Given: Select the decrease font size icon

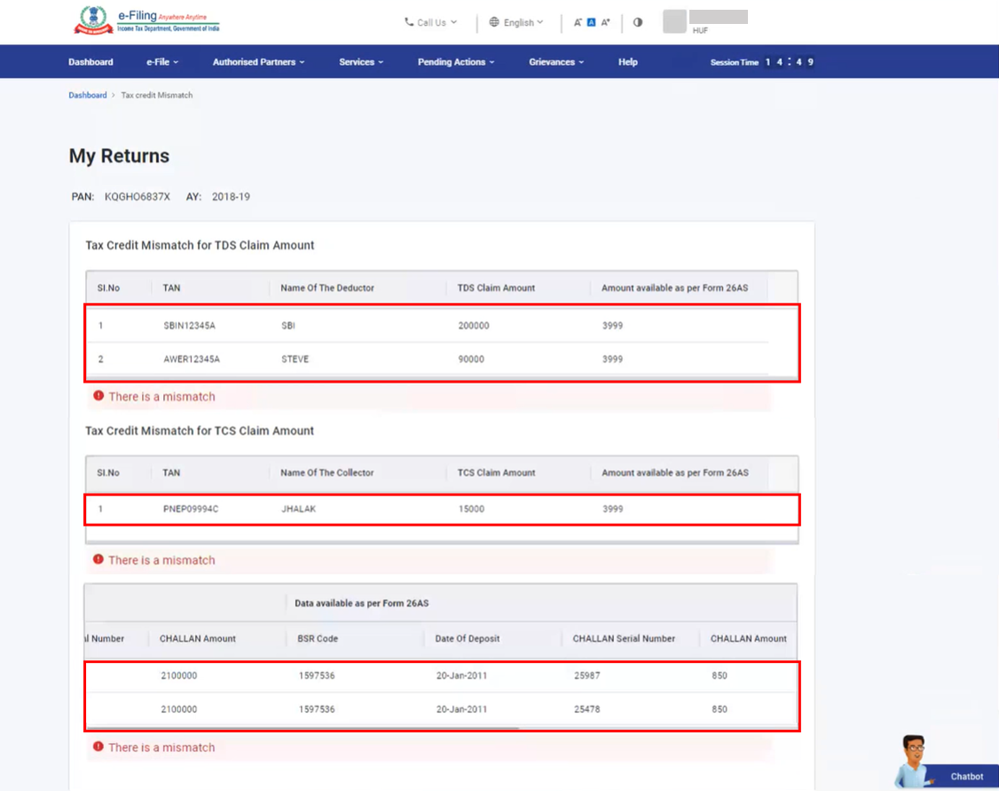Looking at the screenshot, I should click(577, 21).
